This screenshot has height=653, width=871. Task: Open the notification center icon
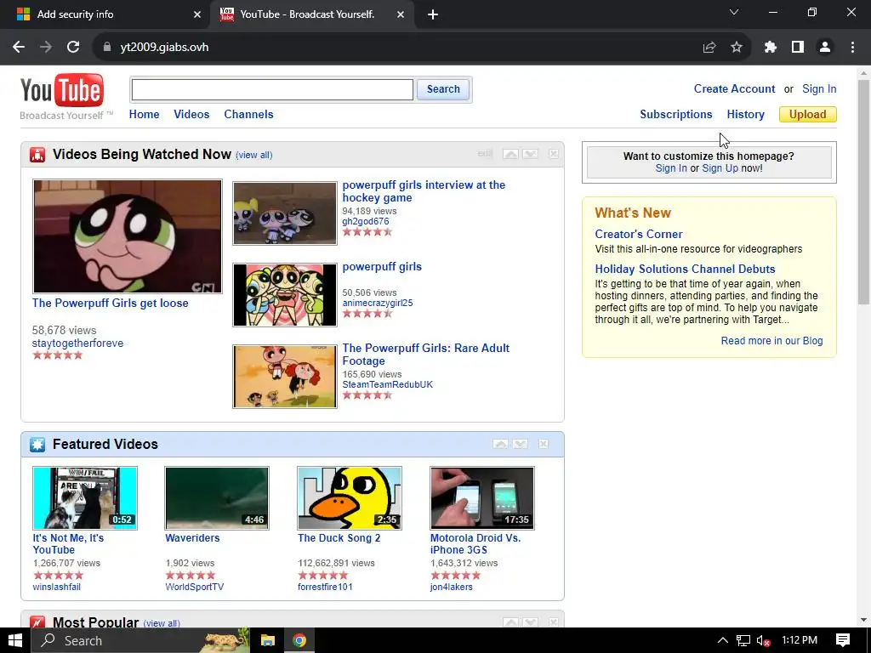[x=843, y=640]
